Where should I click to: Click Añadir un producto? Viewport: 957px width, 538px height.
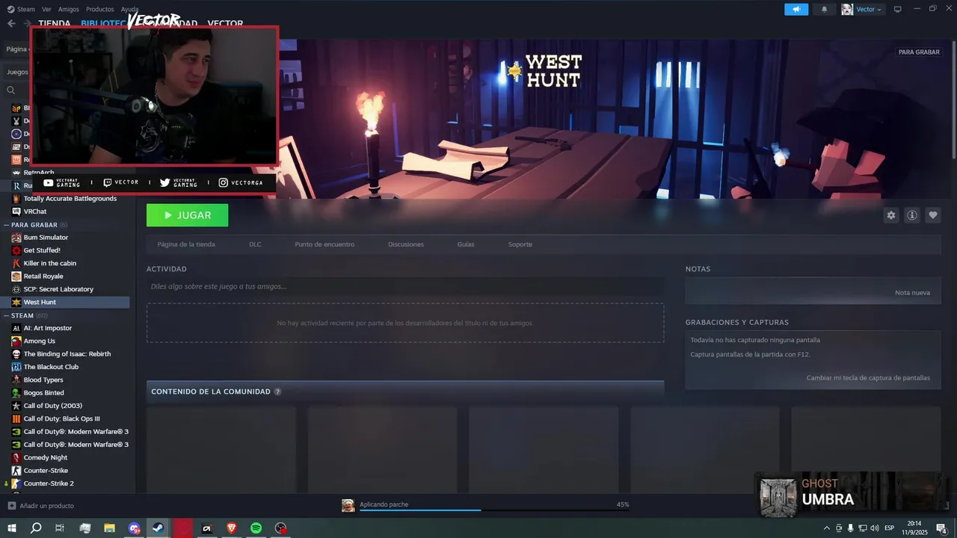point(46,506)
